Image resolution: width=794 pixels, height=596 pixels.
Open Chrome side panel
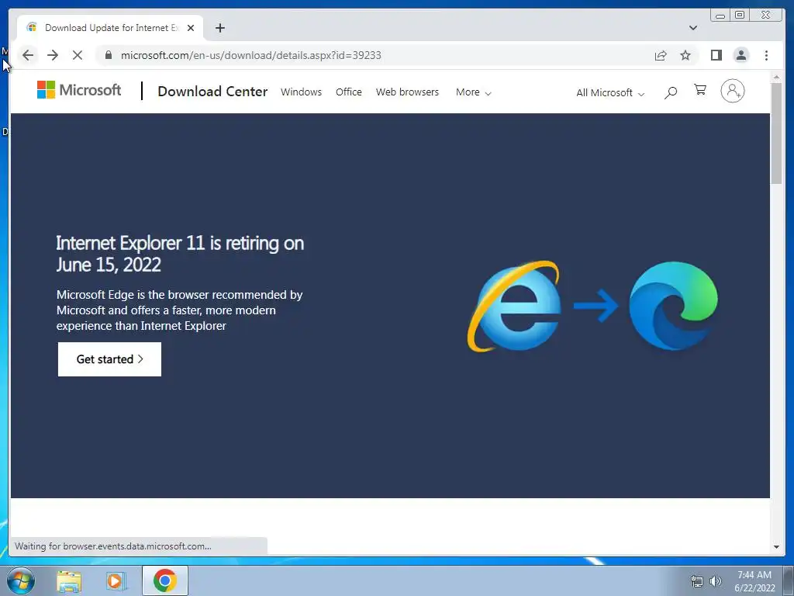pos(716,55)
